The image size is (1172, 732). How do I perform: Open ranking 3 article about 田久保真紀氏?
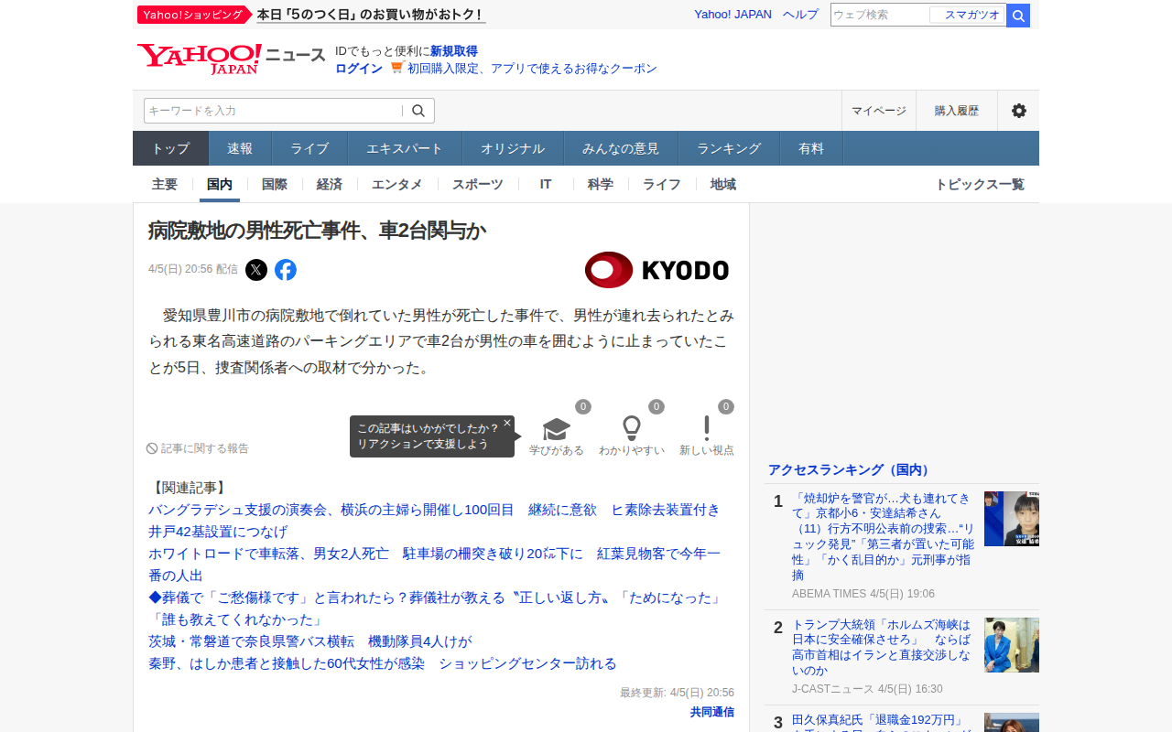pyautogui.click(x=881, y=722)
